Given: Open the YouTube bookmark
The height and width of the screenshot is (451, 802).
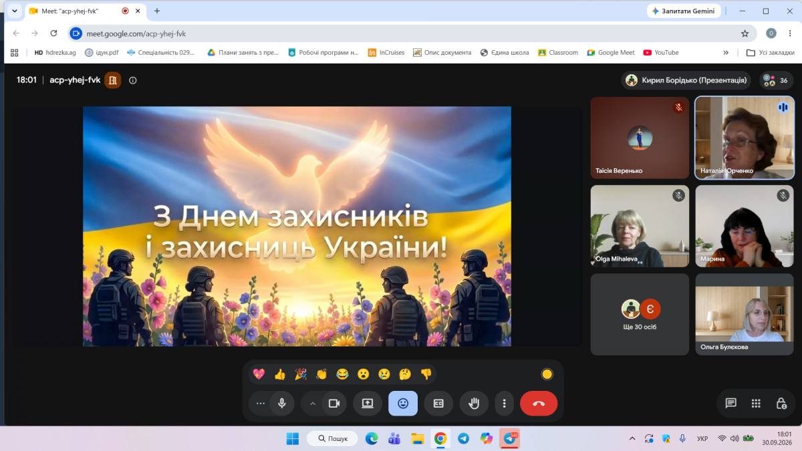Looking at the screenshot, I should (x=661, y=52).
